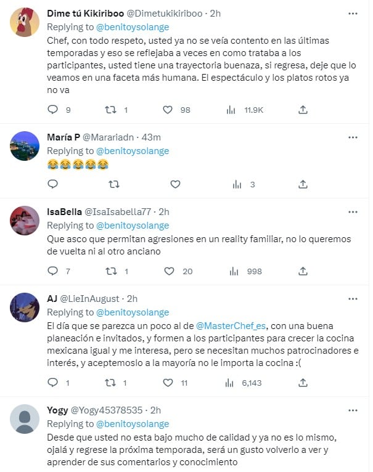Open more options on Yogy's tweet
This screenshot has width=373, height=472.
coord(353,410)
